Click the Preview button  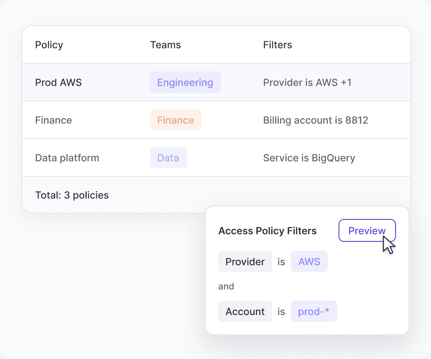click(x=367, y=231)
